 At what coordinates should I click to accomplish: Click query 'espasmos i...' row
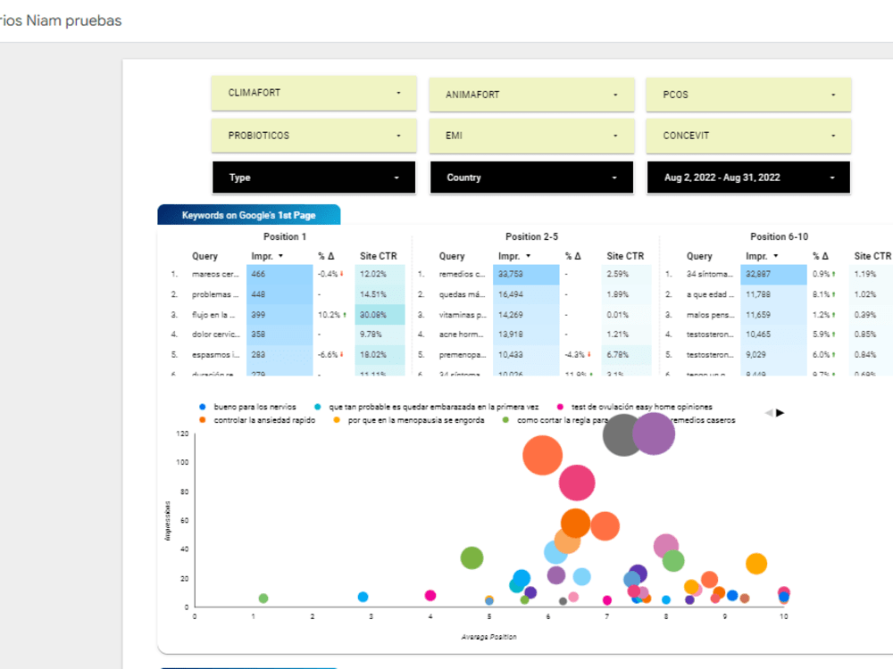216,354
